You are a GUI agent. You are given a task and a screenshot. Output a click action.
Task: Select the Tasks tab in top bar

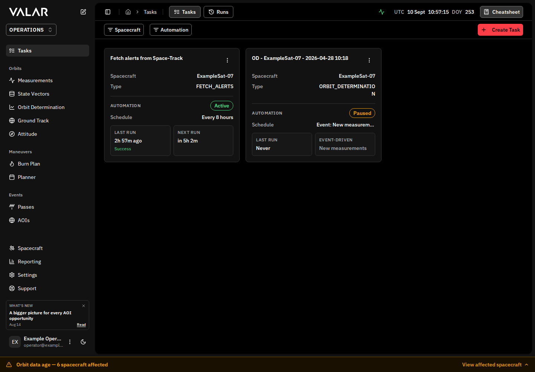point(185,12)
